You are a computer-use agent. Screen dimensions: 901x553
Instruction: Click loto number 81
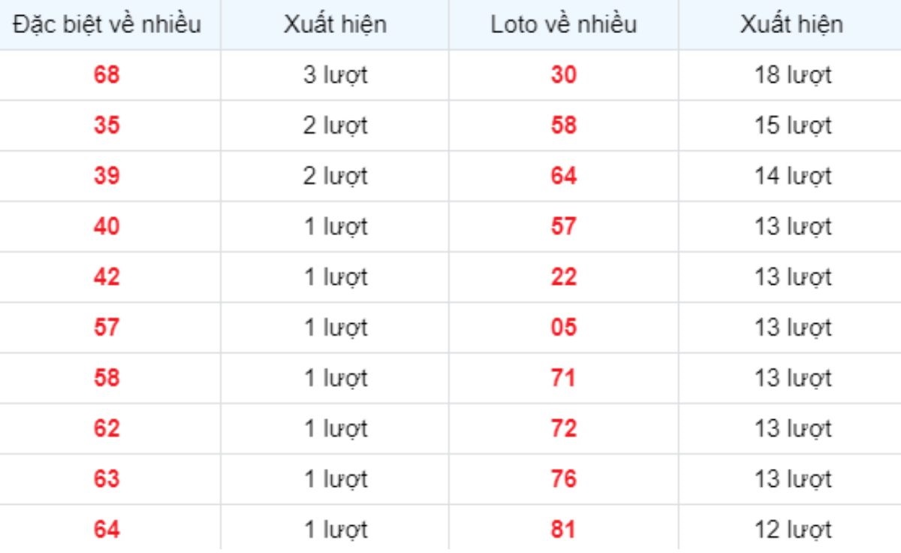tap(563, 530)
